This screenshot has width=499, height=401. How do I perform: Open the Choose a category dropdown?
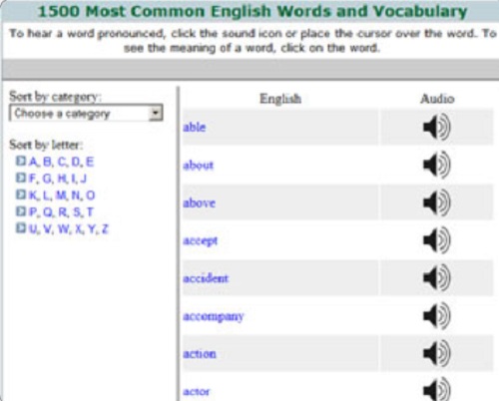point(86,113)
